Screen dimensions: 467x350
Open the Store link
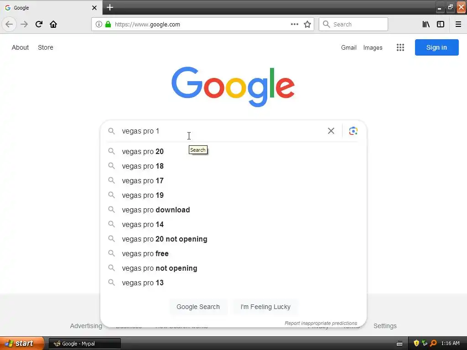tap(46, 47)
